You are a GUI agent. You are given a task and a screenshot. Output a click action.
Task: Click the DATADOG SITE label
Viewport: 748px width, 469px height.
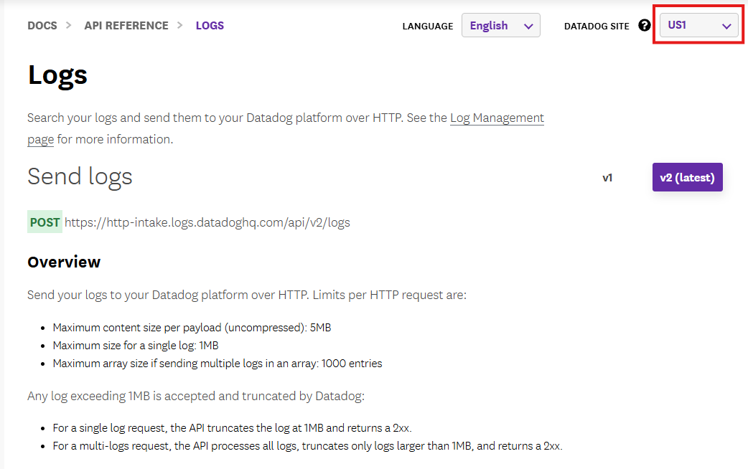coord(596,26)
